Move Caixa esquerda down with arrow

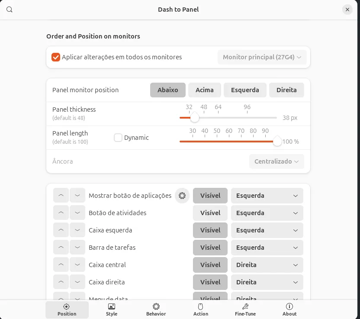pyautogui.click(x=77, y=230)
